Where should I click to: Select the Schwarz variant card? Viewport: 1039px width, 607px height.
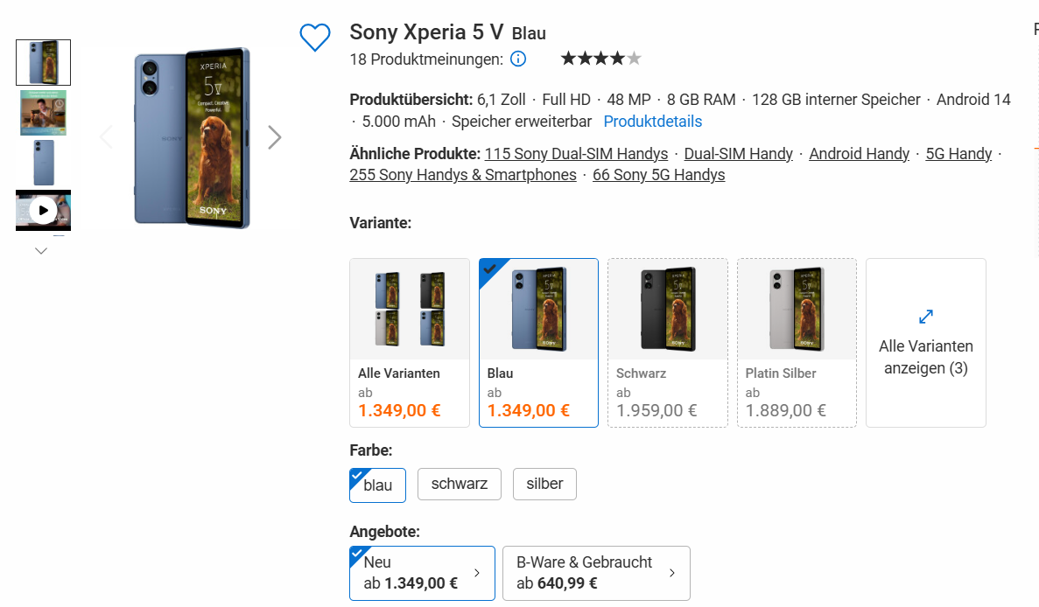(667, 343)
